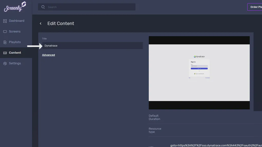Image resolution: width=262 pixels, height=147 pixels.
Task: Click inside the Search bar
Action: (87, 7)
